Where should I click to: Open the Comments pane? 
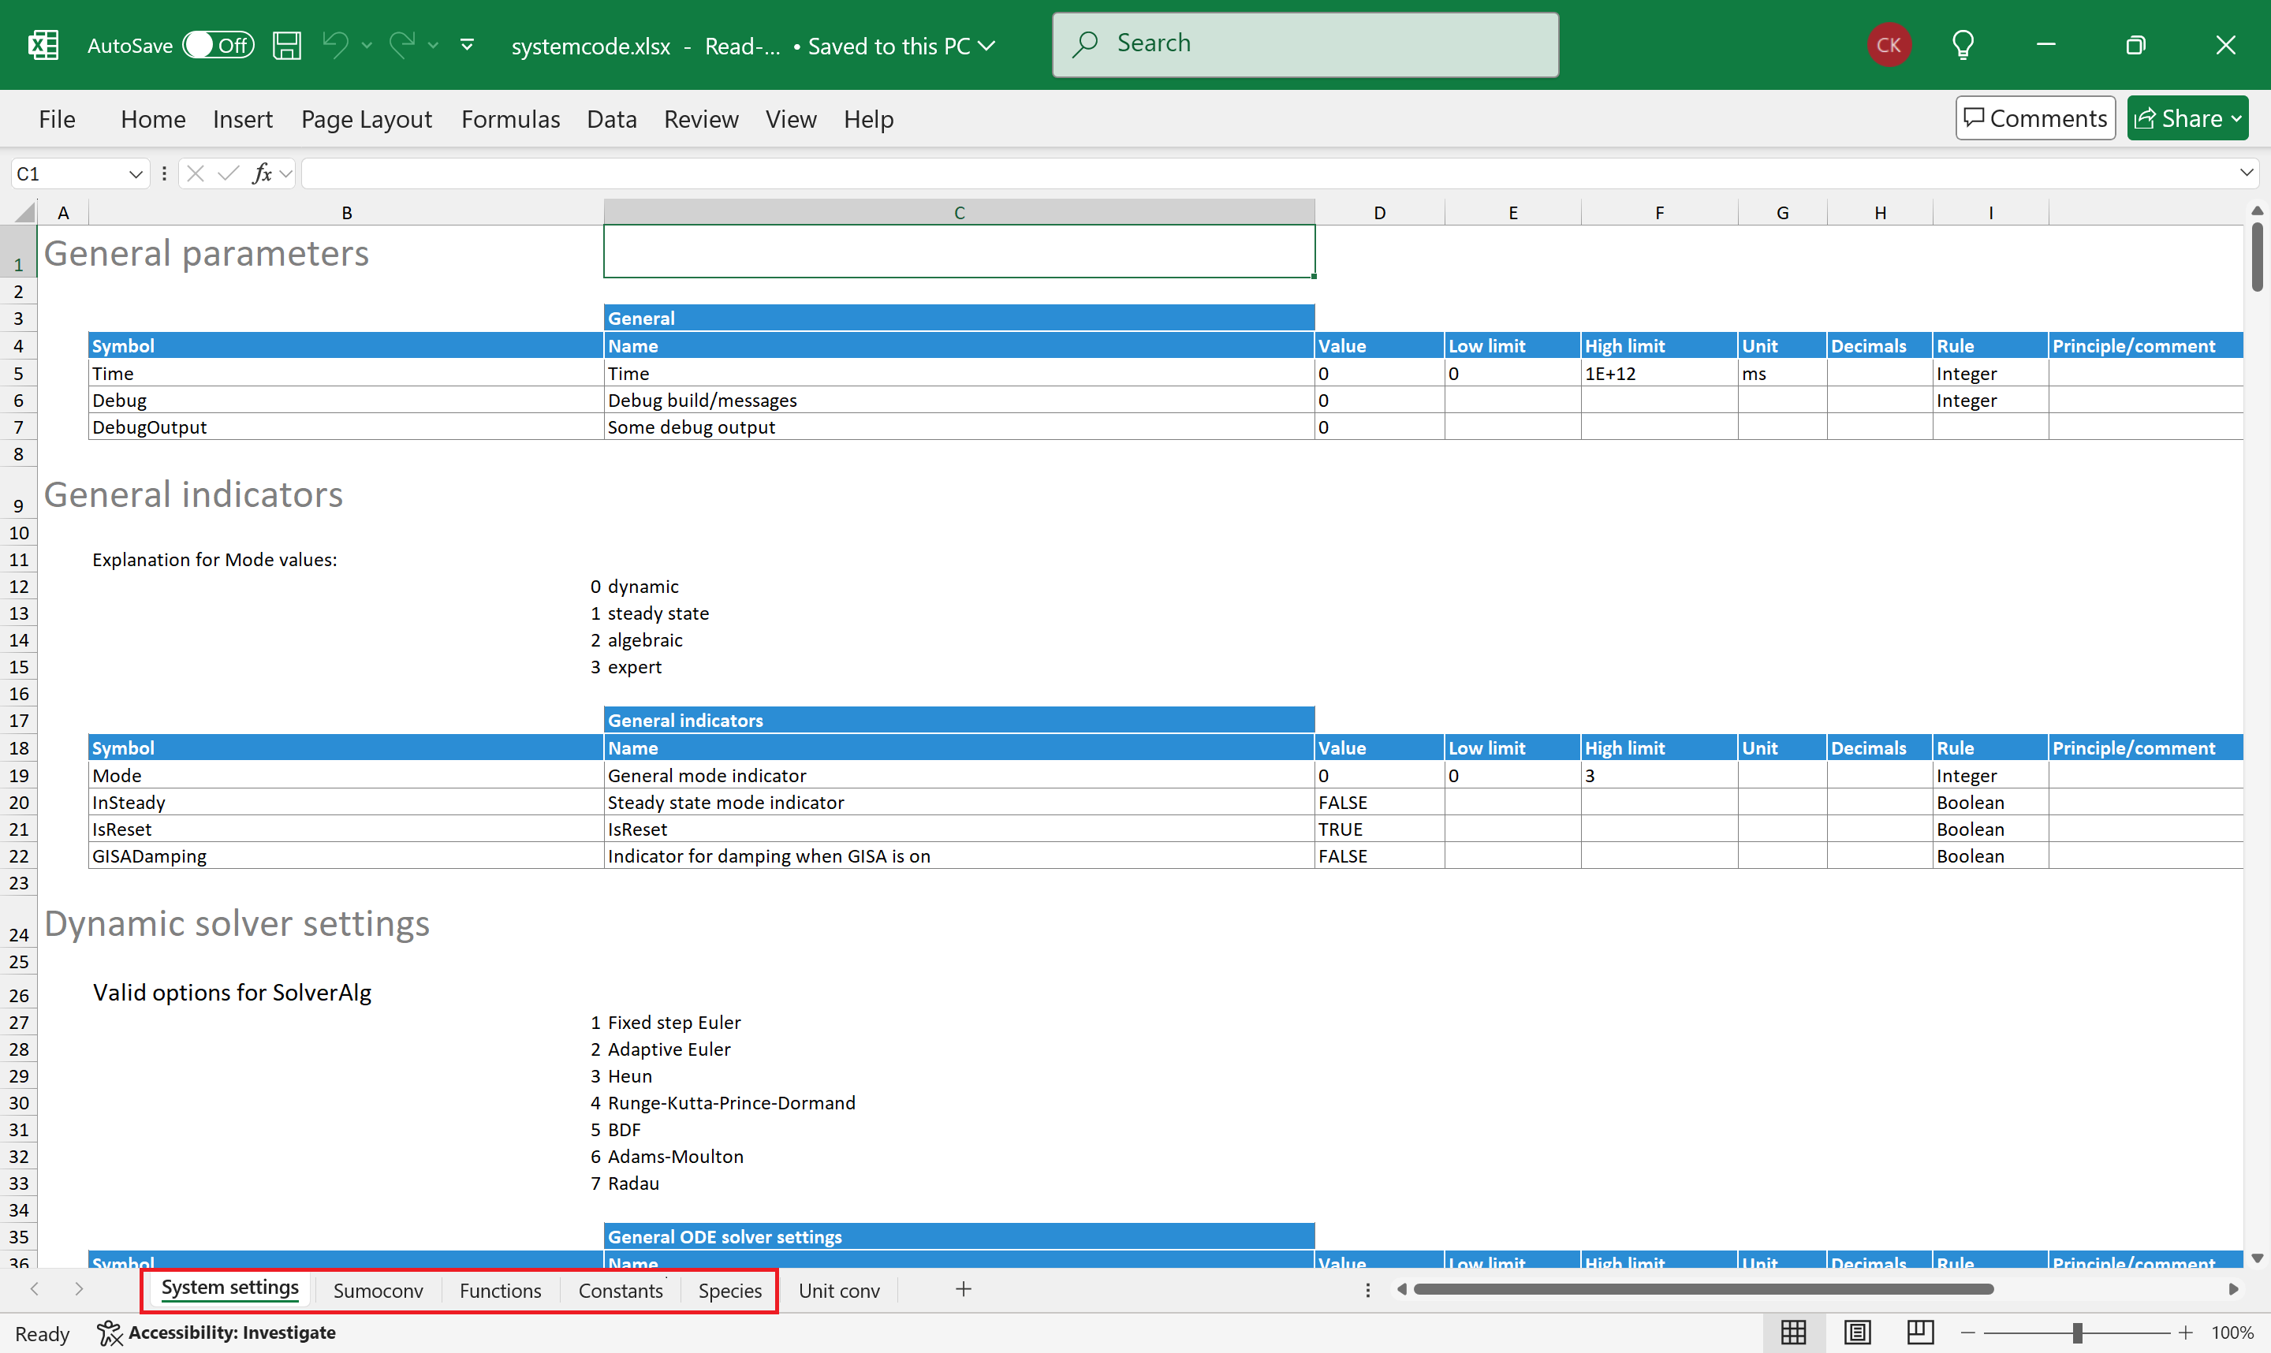coord(2035,117)
